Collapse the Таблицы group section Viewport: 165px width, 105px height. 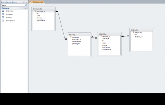(x=25, y=8)
